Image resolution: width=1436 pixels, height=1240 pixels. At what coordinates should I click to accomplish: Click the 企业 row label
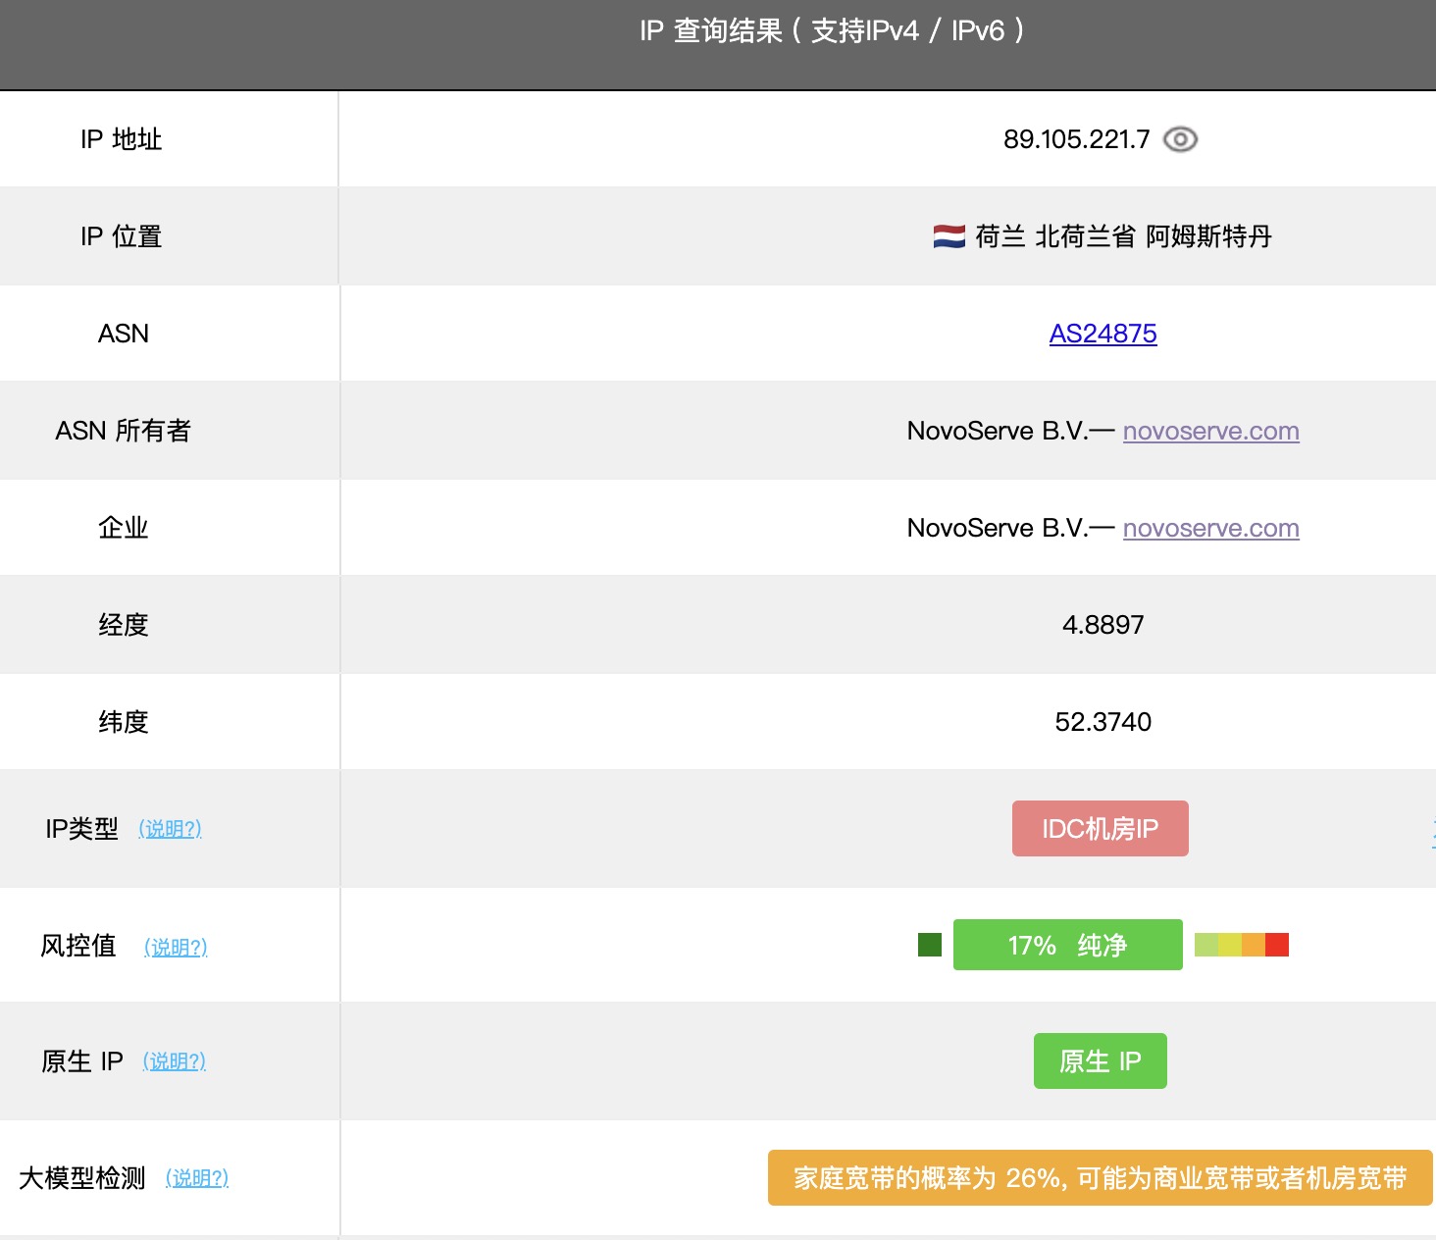124,528
